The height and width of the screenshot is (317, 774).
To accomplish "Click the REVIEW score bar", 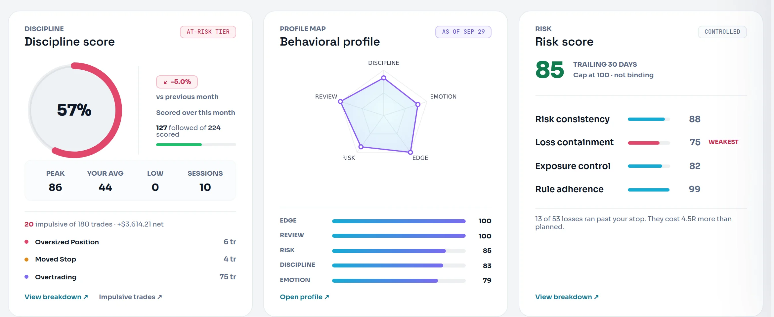I will pos(399,236).
